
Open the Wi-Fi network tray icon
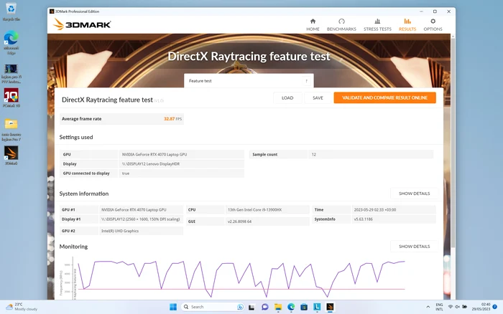pos(451,307)
